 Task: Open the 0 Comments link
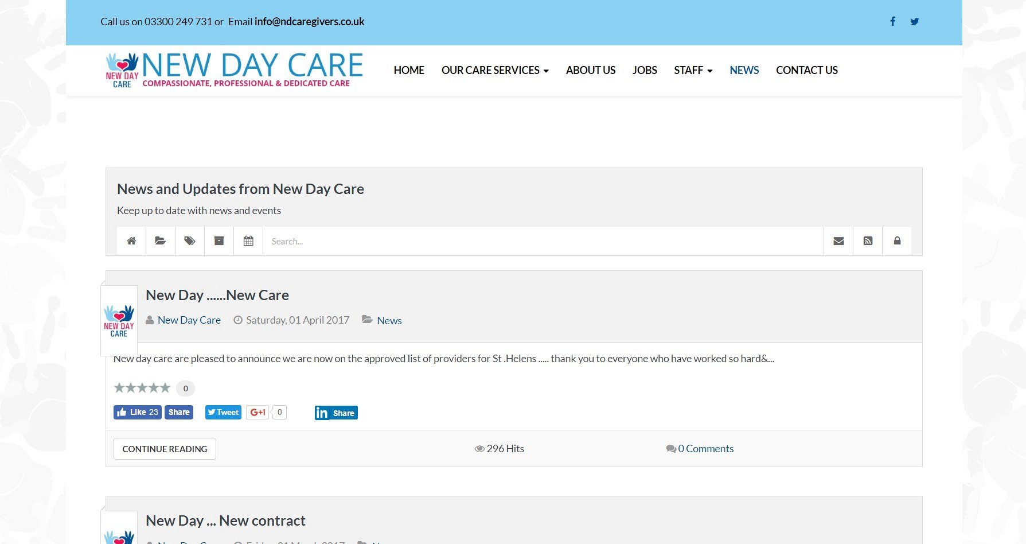705,449
